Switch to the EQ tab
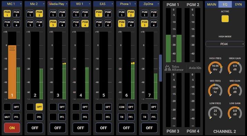This screenshot has width=247, height=136. tap(225, 4)
